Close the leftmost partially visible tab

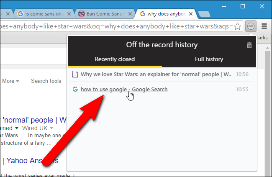coord(8,14)
